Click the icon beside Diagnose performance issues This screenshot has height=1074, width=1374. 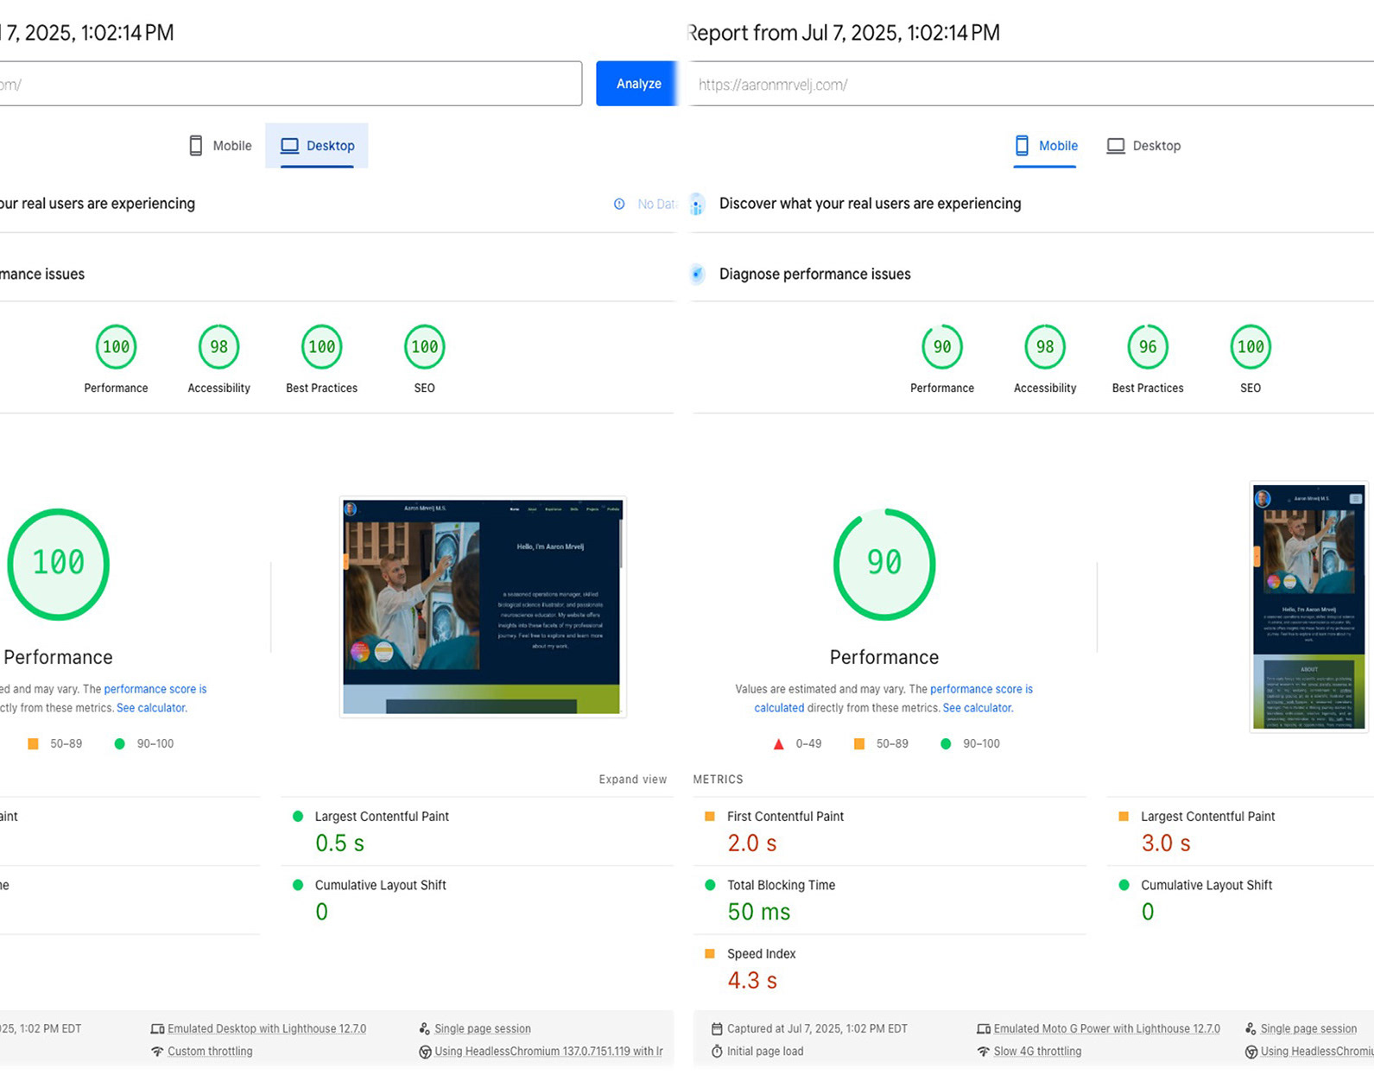[698, 274]
